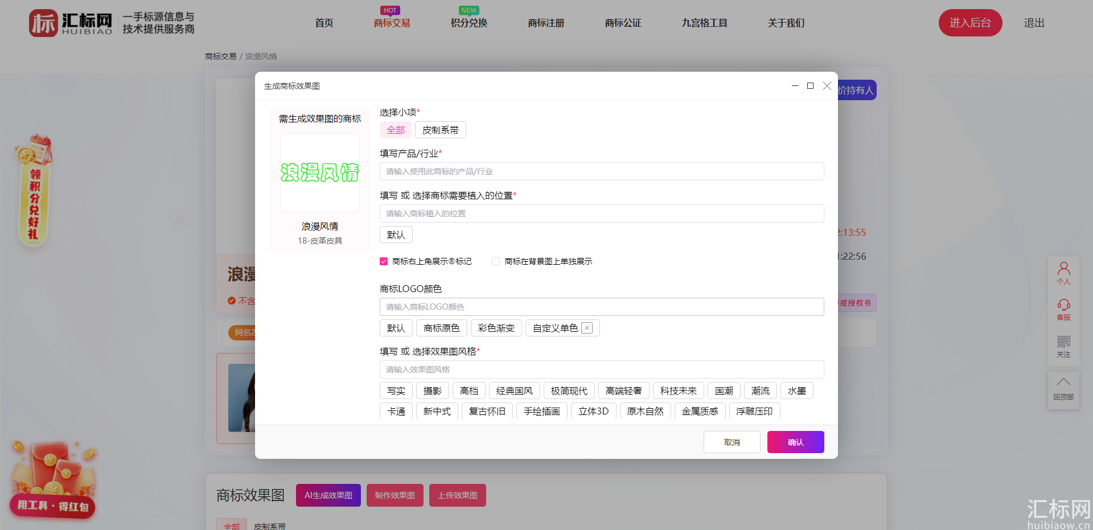This screenshot has height=530, width=1093.
Task: Maximize the 生成商标效果图 dialog
Action: click(810, 86)
